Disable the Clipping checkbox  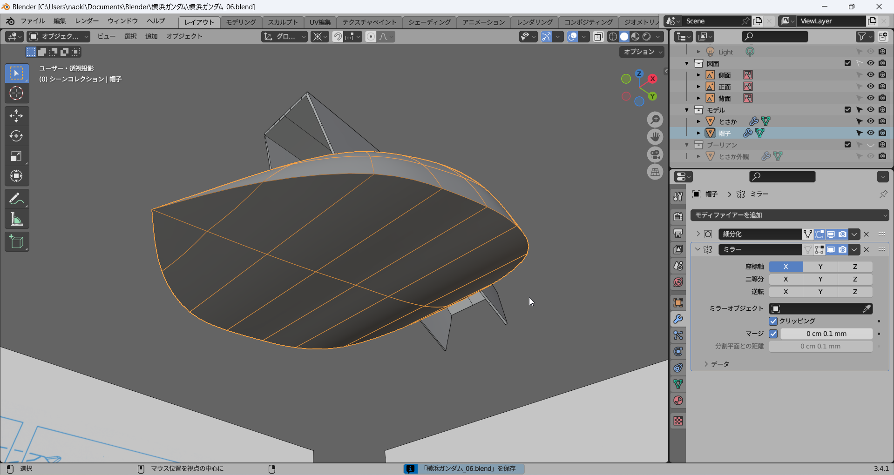(x=773, y=321)
